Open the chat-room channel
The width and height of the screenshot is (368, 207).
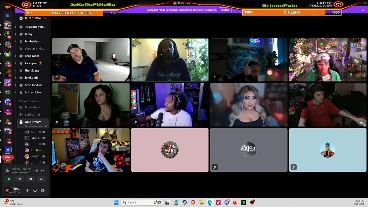[33, 56]
